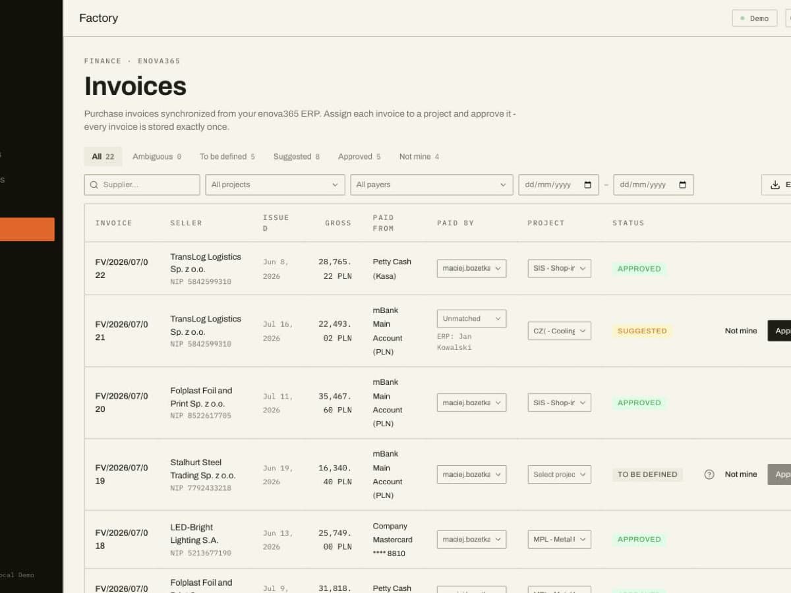Click the TO BE DEFINED status badge
Screen dimensions: 791x593
(x=647, y=474)
